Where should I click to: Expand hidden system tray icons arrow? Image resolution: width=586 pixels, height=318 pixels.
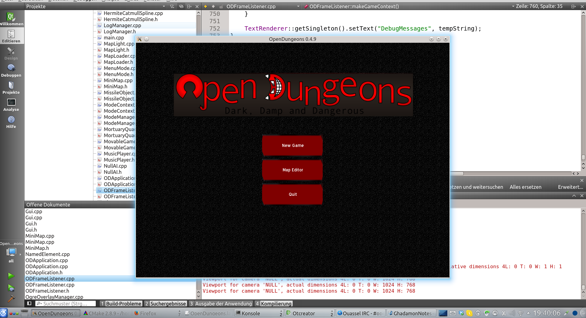tap(528, 313)
